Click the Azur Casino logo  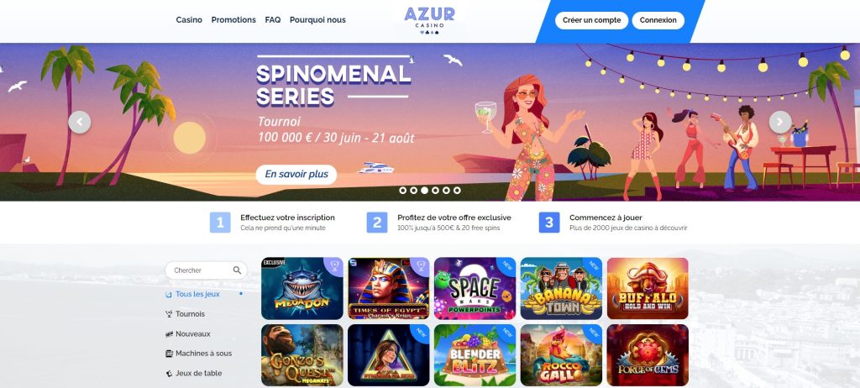click(429, 21)
